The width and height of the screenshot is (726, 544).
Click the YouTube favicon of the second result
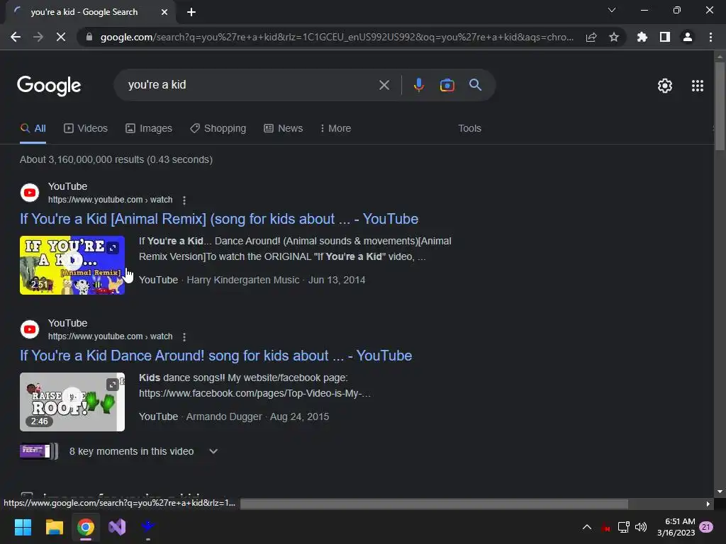[30, 329]
